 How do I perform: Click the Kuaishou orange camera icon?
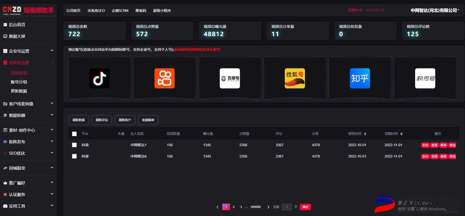pyautogui.click(x=164, y=78)
